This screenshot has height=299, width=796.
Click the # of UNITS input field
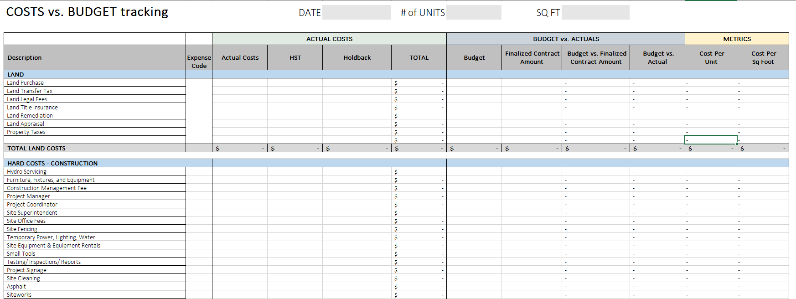point(474,12)
